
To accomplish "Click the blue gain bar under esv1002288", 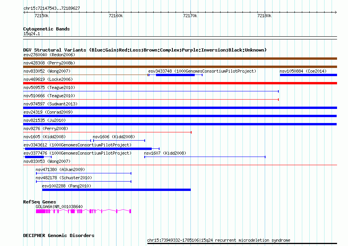I will 116,190.
